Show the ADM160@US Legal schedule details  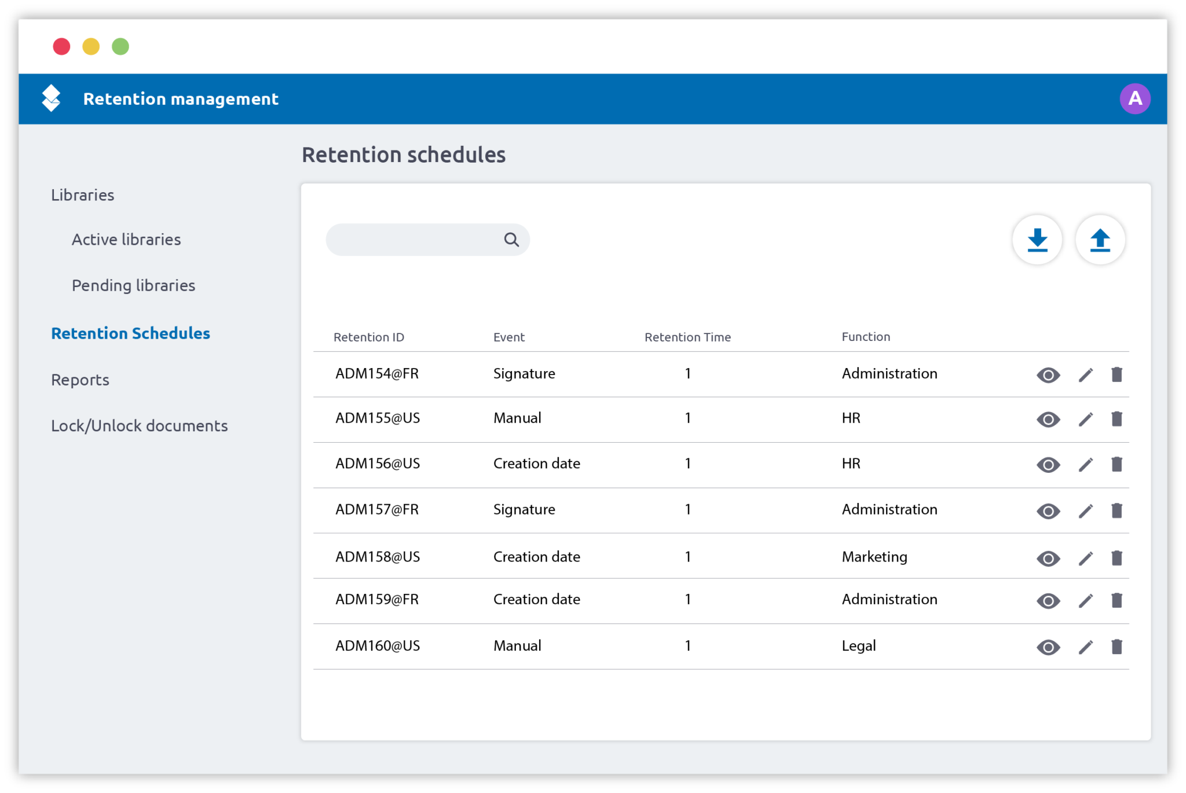pos(1048,647)
